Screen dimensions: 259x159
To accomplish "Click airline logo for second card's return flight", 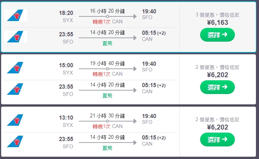I will [x=15, y=89].
